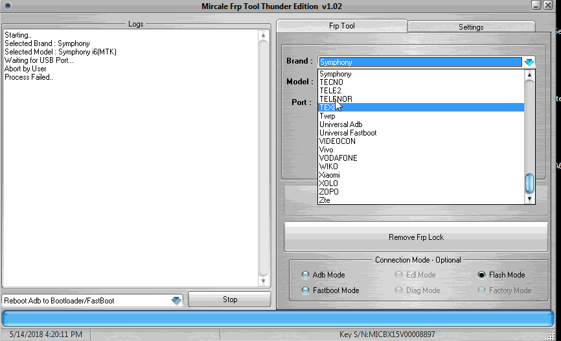561x341 pixels.
Task: Select Universal Fastboot in the brand list
Action: coord(421,133)
